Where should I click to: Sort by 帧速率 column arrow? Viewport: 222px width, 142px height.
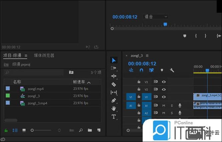[x=89, y=83]
